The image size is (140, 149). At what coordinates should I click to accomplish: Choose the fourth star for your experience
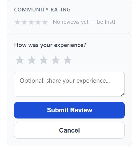tap(55, 60)
